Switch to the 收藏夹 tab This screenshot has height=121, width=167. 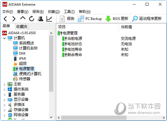22,26
